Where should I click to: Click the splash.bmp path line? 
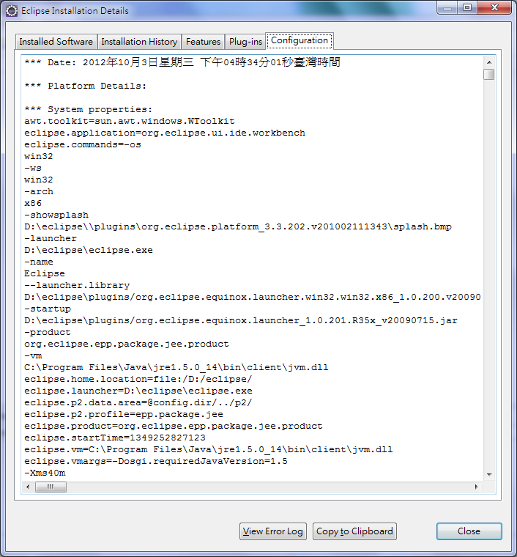click(x=238, y=226)
